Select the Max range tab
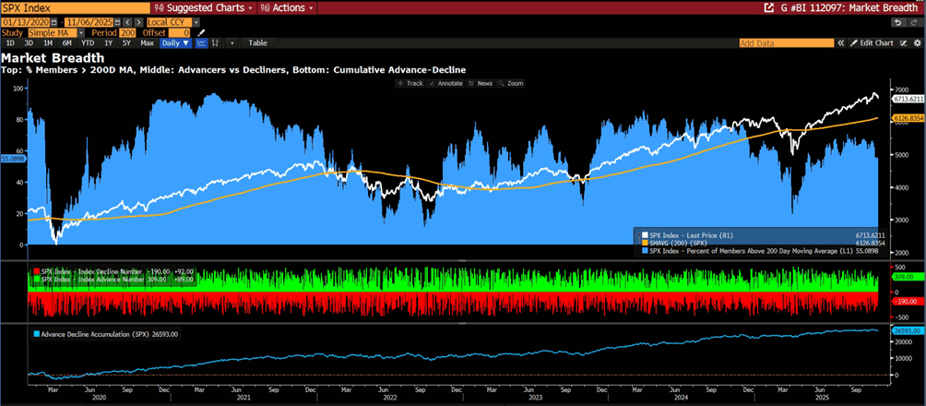Screen dimensions: 926x406 point(147,43)
